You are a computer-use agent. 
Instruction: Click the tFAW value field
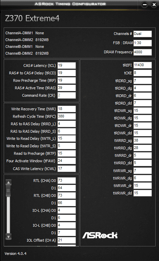tap(67, 161)
